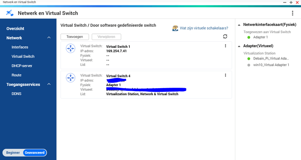This screenshot has width=301, height=160.
Task: Open the DDNS page
Action: click(16, 94)
